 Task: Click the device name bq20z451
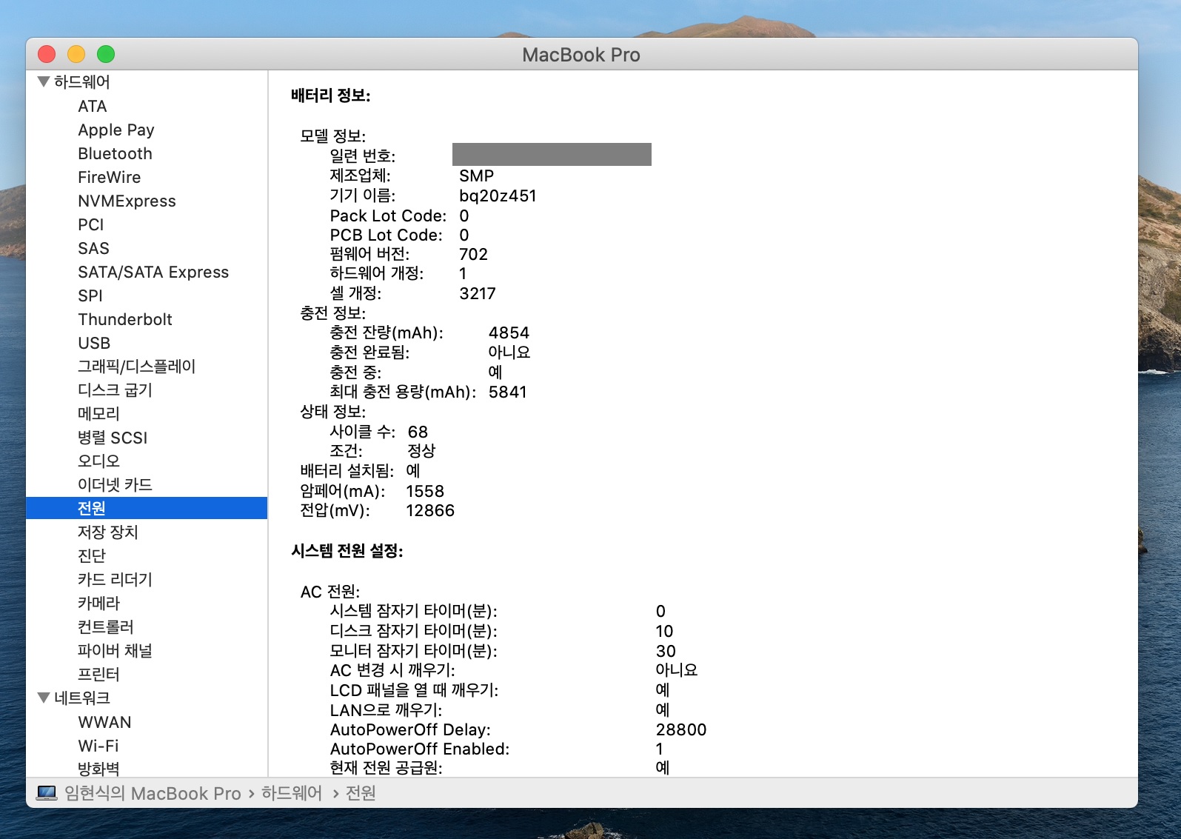click(x=498, y=195)
